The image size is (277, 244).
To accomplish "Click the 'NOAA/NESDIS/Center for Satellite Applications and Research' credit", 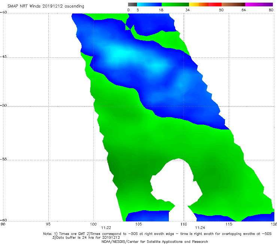I will (155, 242).
